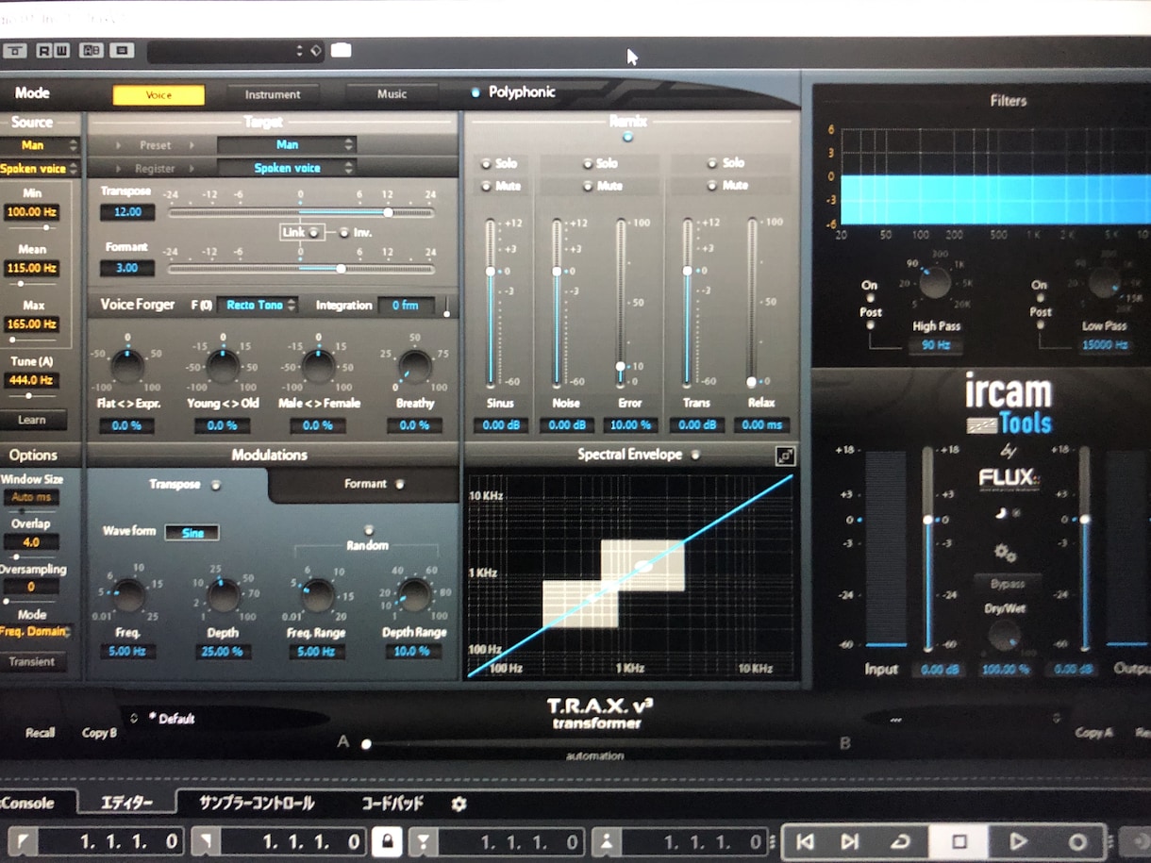Image resolution: width=1151 pixels, height=863 pixels.
Task: Open the Target Register Spoken voice dropdown
Action: (x=287, y=168)
